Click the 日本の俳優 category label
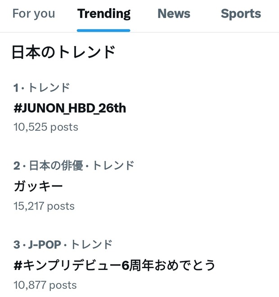The height and width of the screenshot is (297, 279). [56, 165]
